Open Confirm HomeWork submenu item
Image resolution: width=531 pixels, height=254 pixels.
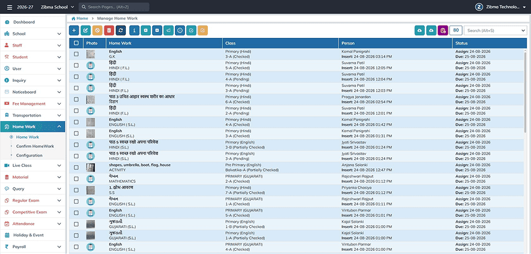pos(35,147)
